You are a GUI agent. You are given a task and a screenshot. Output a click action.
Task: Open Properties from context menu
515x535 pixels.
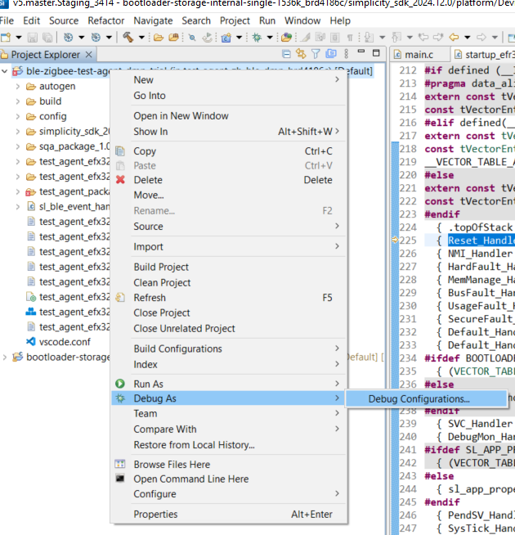[x=229, y=515]
